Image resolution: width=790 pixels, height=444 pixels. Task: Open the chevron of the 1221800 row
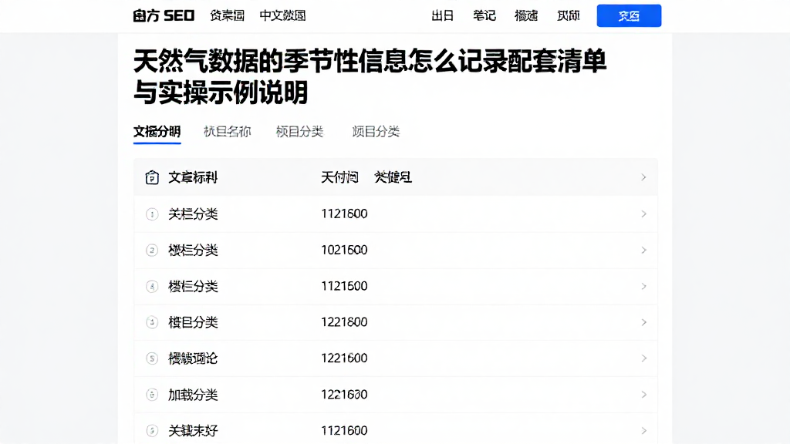(643, 322)
